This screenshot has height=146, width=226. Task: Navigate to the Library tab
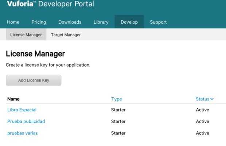pyautogui.click(x=101, y=22)
